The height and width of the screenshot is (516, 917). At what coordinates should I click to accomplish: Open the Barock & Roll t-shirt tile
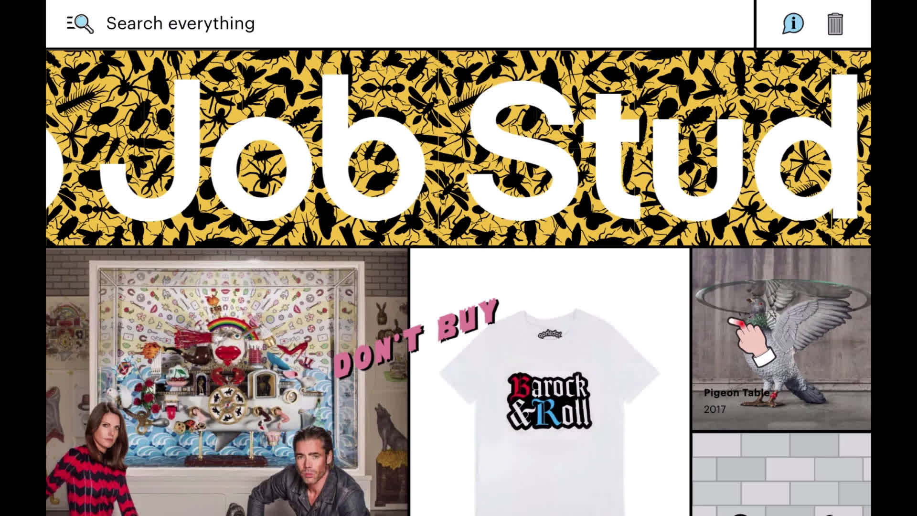click(x=550, y=382)
